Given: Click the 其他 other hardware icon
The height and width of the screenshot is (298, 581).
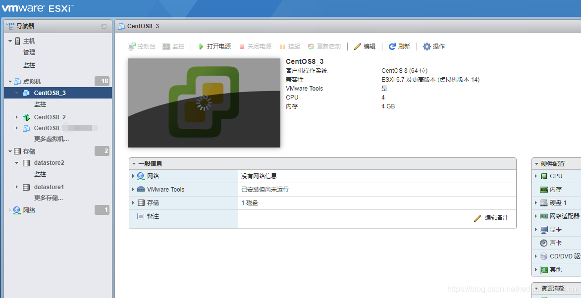Looking at the screenshot, I should [x=543, y=269].
